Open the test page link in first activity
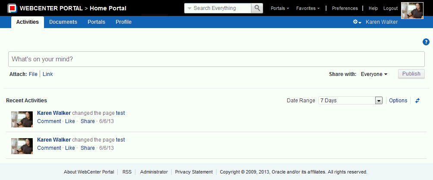 120,113
